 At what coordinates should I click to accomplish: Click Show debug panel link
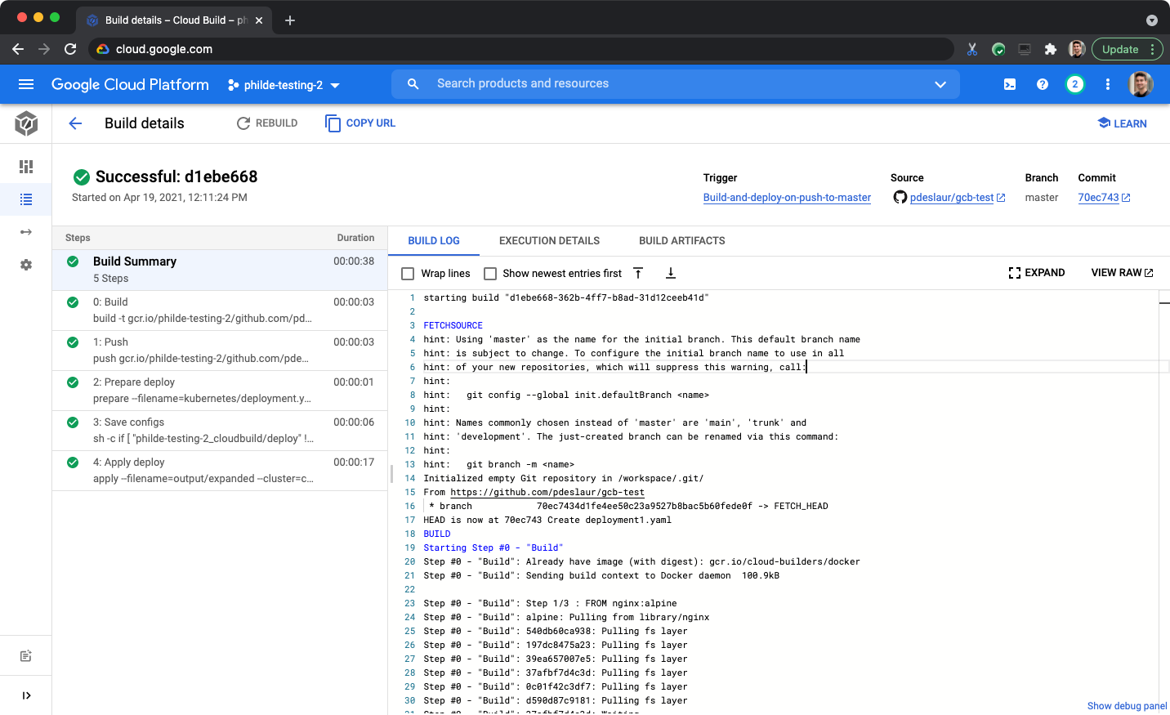pyautogui.click(x=1127, y=706)
